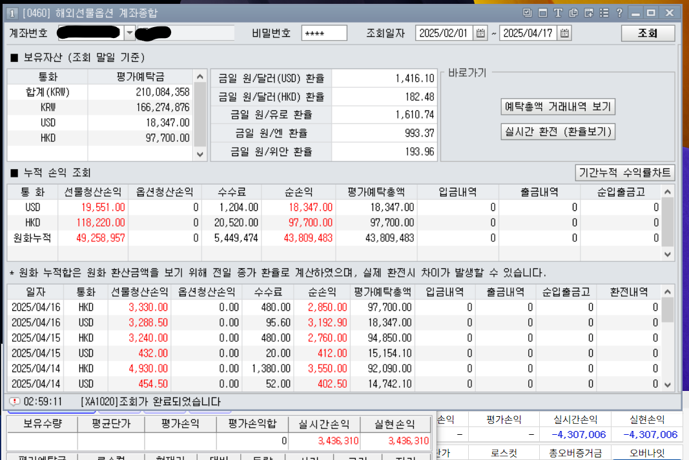
Task: Click down arrow of holdings table scrollbar
Action: 200,154
